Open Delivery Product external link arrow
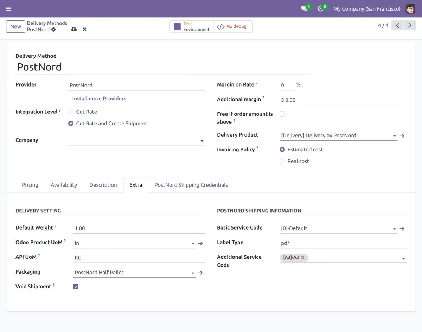Viewport: 422px width, 332px height. [x=402, y=136]
